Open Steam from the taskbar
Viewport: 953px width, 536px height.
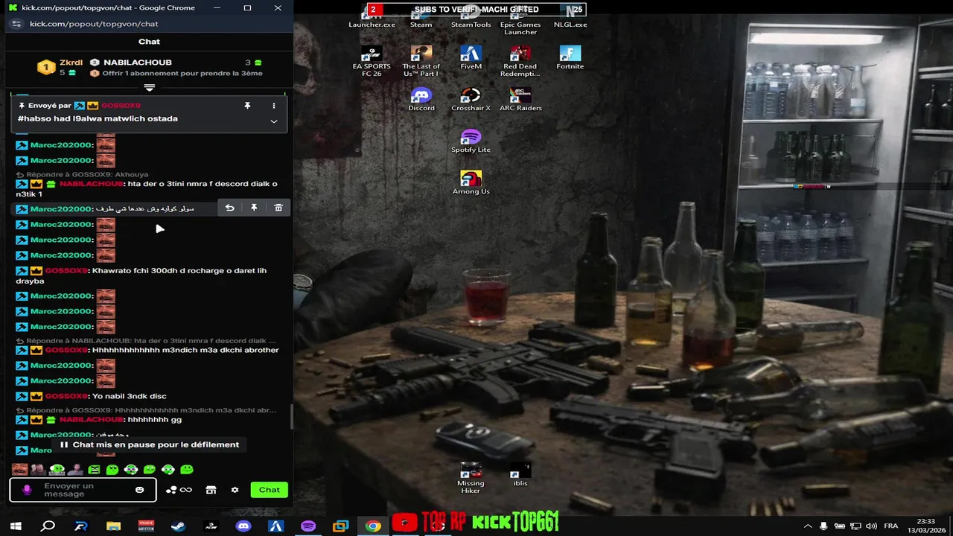178,526
